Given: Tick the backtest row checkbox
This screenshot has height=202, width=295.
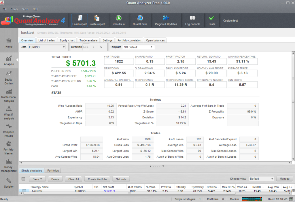Looking at the screenshot, I should (x=24, y=190).
